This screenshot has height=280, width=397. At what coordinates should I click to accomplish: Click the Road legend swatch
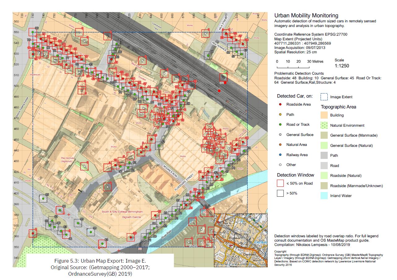(x=324, y=166)
